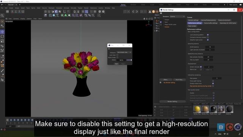
Task: Open the Character menu
Action: point(59,8)
